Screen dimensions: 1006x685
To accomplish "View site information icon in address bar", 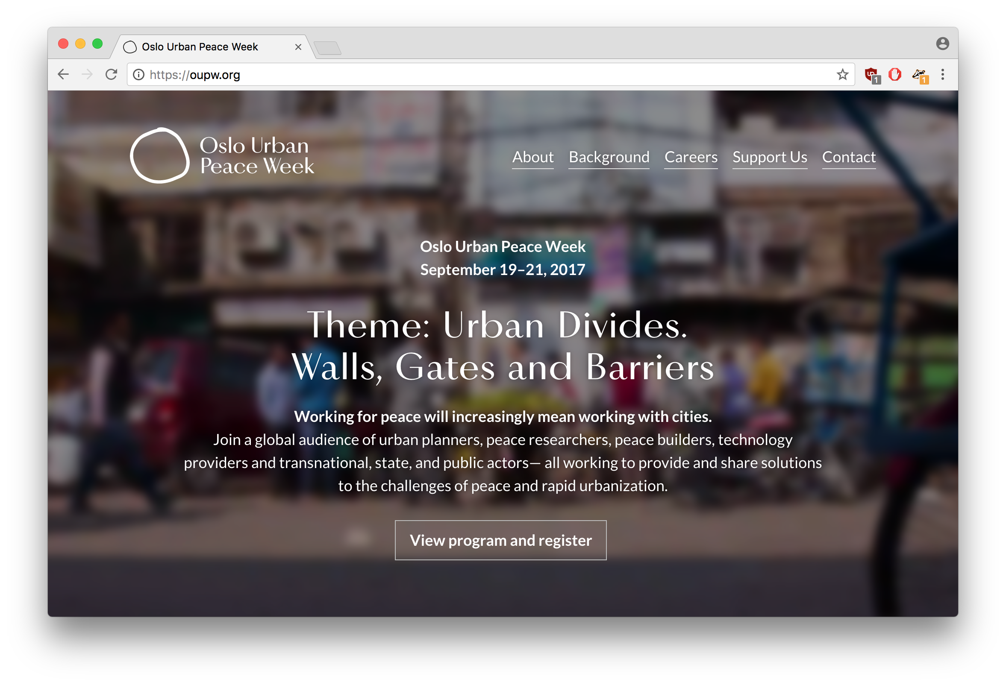I will point(138,75).
